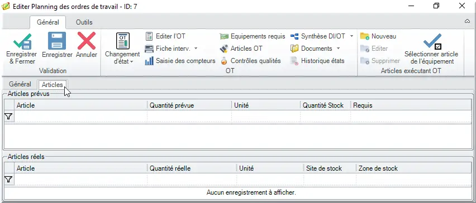The width and height of the screenshot is (476, 203).
Task: Open the Documents dropdown arrow
Action: pos(338,49)
